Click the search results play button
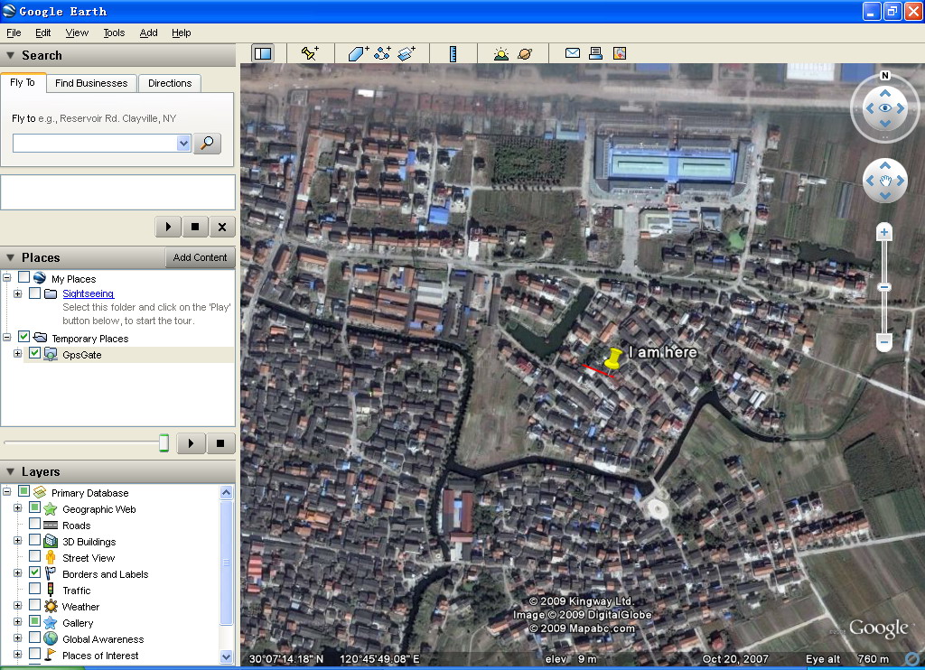Image resolution: width=925 pixels, height=670 pixels. point(168,227)
